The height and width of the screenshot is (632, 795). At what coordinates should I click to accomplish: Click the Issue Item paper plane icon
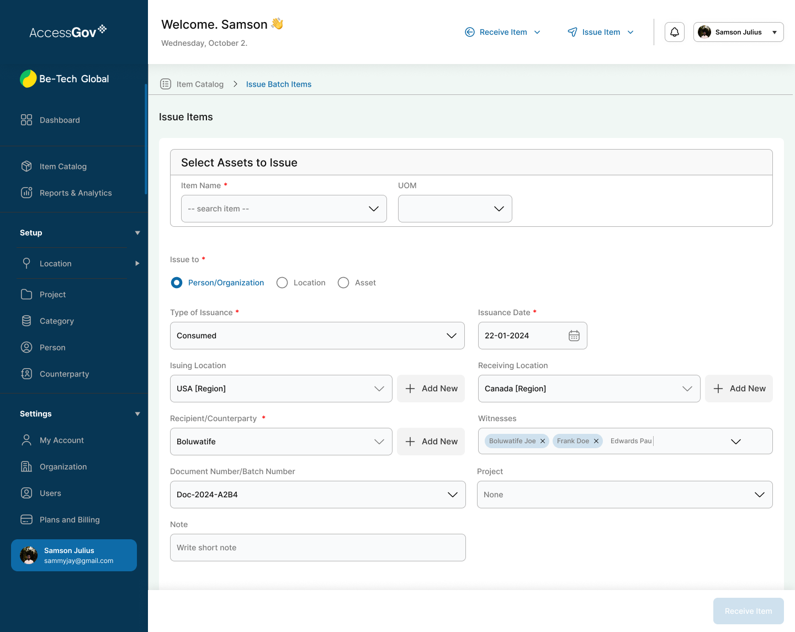click(x=573, y=32)
